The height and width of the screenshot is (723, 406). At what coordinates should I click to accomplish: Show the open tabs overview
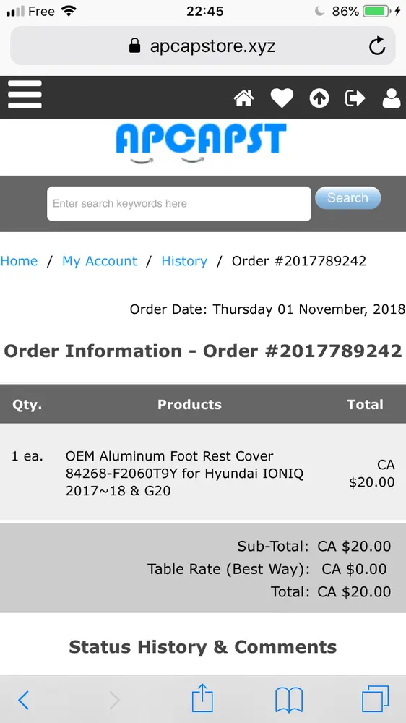pos(375,699)
